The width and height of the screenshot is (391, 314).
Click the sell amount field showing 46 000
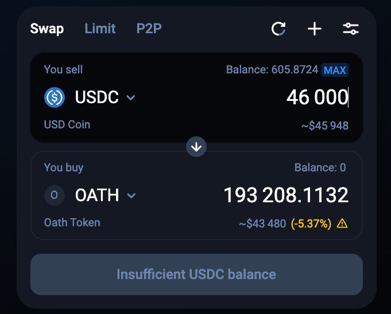click(x=317, y=97)
